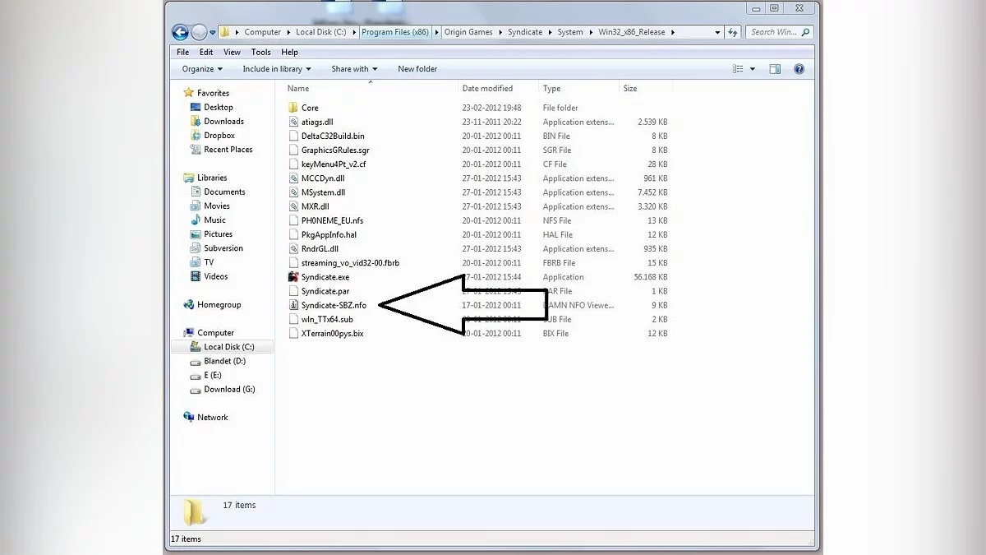Click the MCCDyn.dll file icon
Screen dimensions: 986x555
(x=294, y=178)
